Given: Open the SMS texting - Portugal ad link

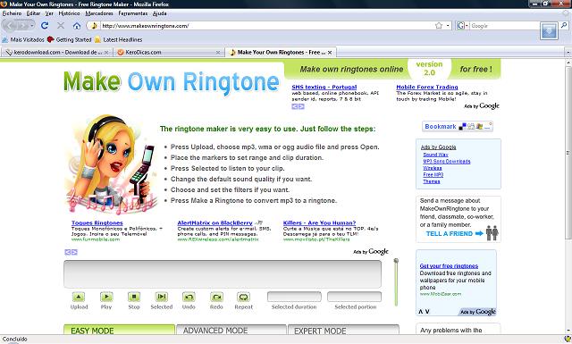Looking at the screenshot, I should coord(324,88).
